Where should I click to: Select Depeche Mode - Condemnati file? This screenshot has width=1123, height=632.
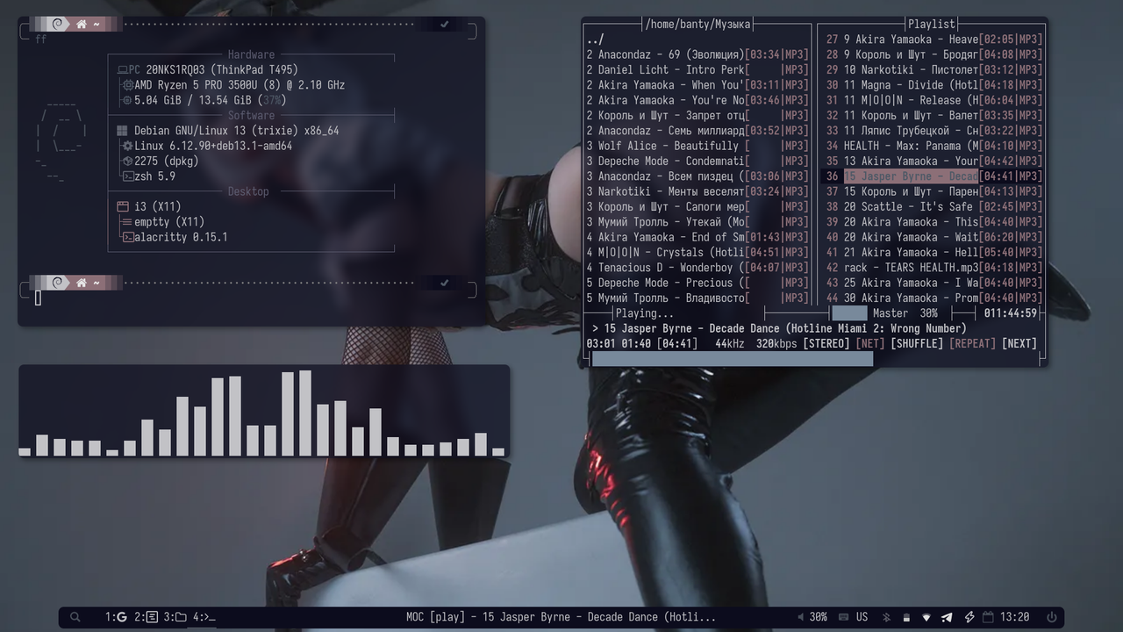pyautogui.click(x=697, y=161)
